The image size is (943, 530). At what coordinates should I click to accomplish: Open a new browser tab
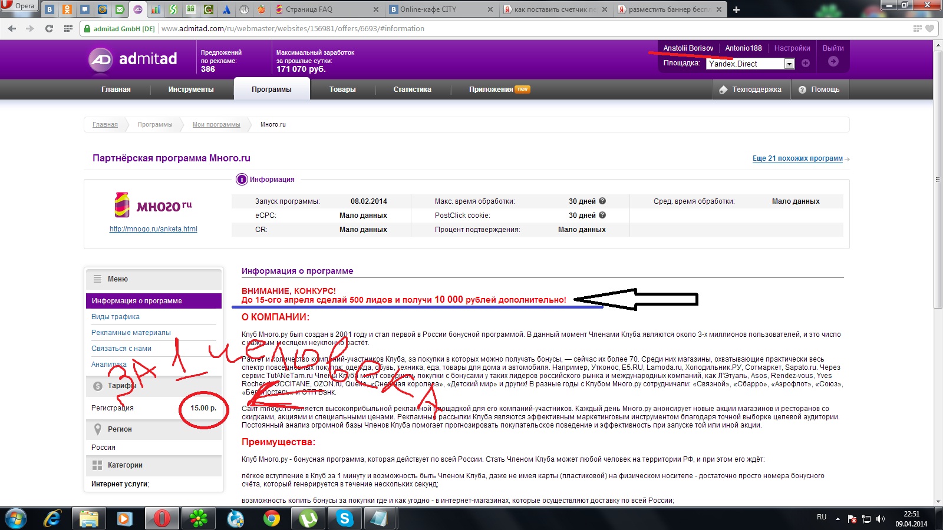(736, 9)
